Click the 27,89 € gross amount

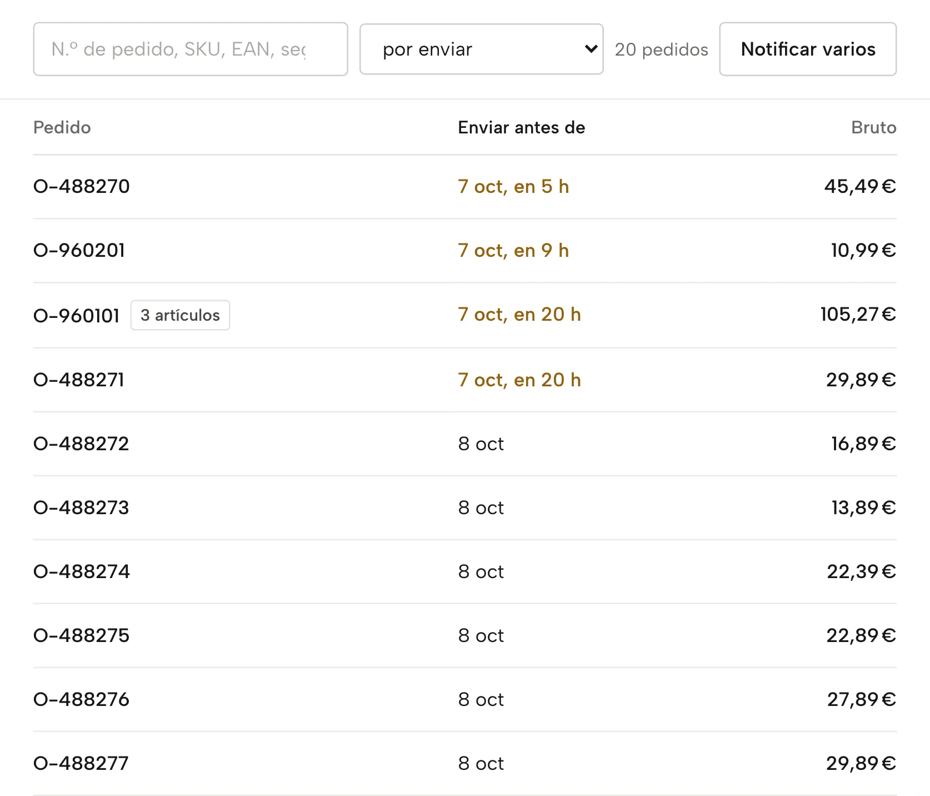tap(862, 699)
